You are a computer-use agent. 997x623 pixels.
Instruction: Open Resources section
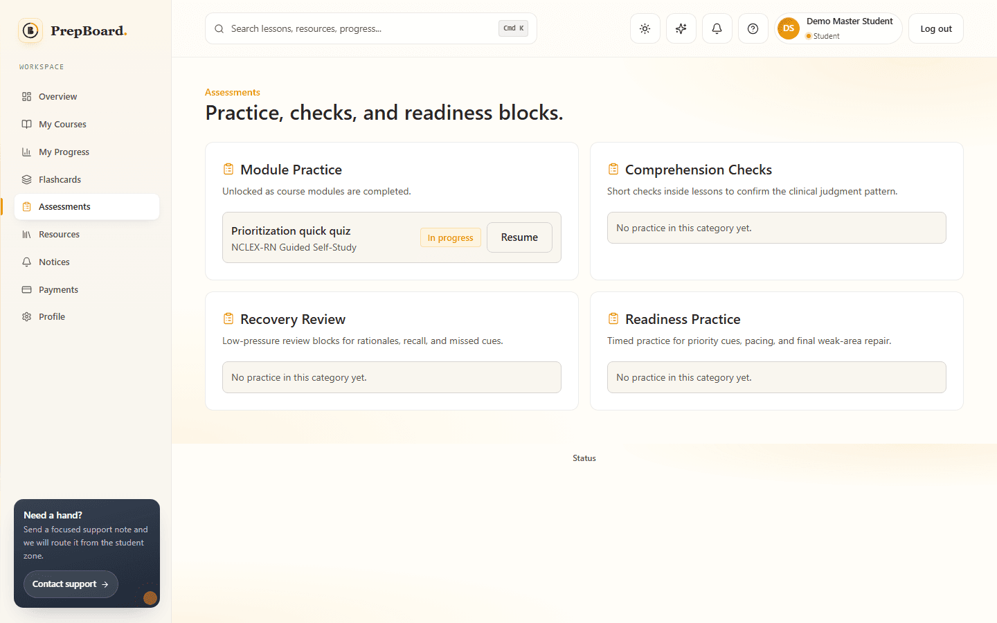87,234
